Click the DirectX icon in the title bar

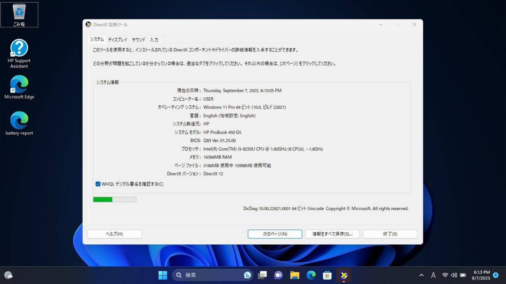89,24
